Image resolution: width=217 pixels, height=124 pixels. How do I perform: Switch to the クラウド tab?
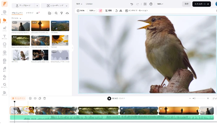[30, 13]
